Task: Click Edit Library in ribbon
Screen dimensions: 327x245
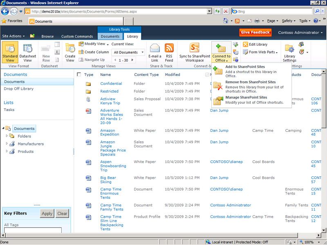Action: tap(255, 44)
